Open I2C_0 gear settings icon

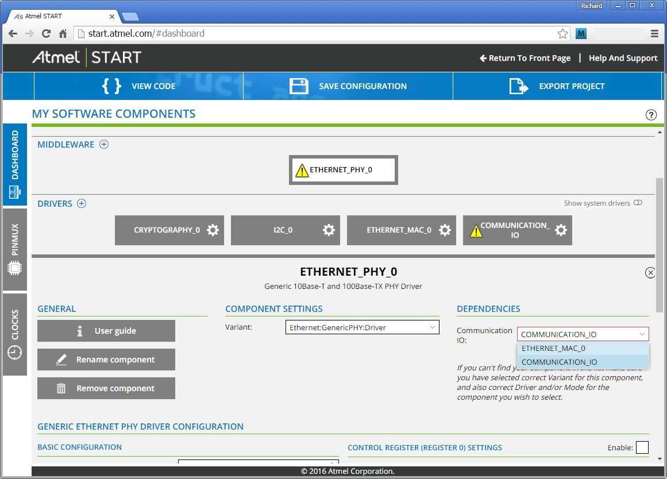(329, 230)
